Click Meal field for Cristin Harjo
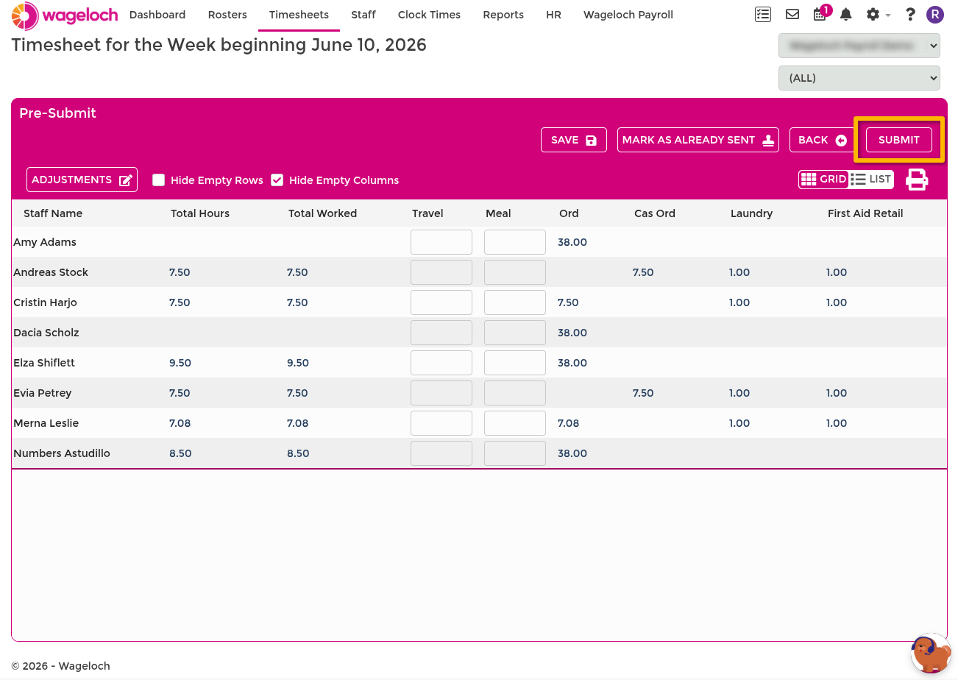 pyautogui.click(x=515, y=302)
